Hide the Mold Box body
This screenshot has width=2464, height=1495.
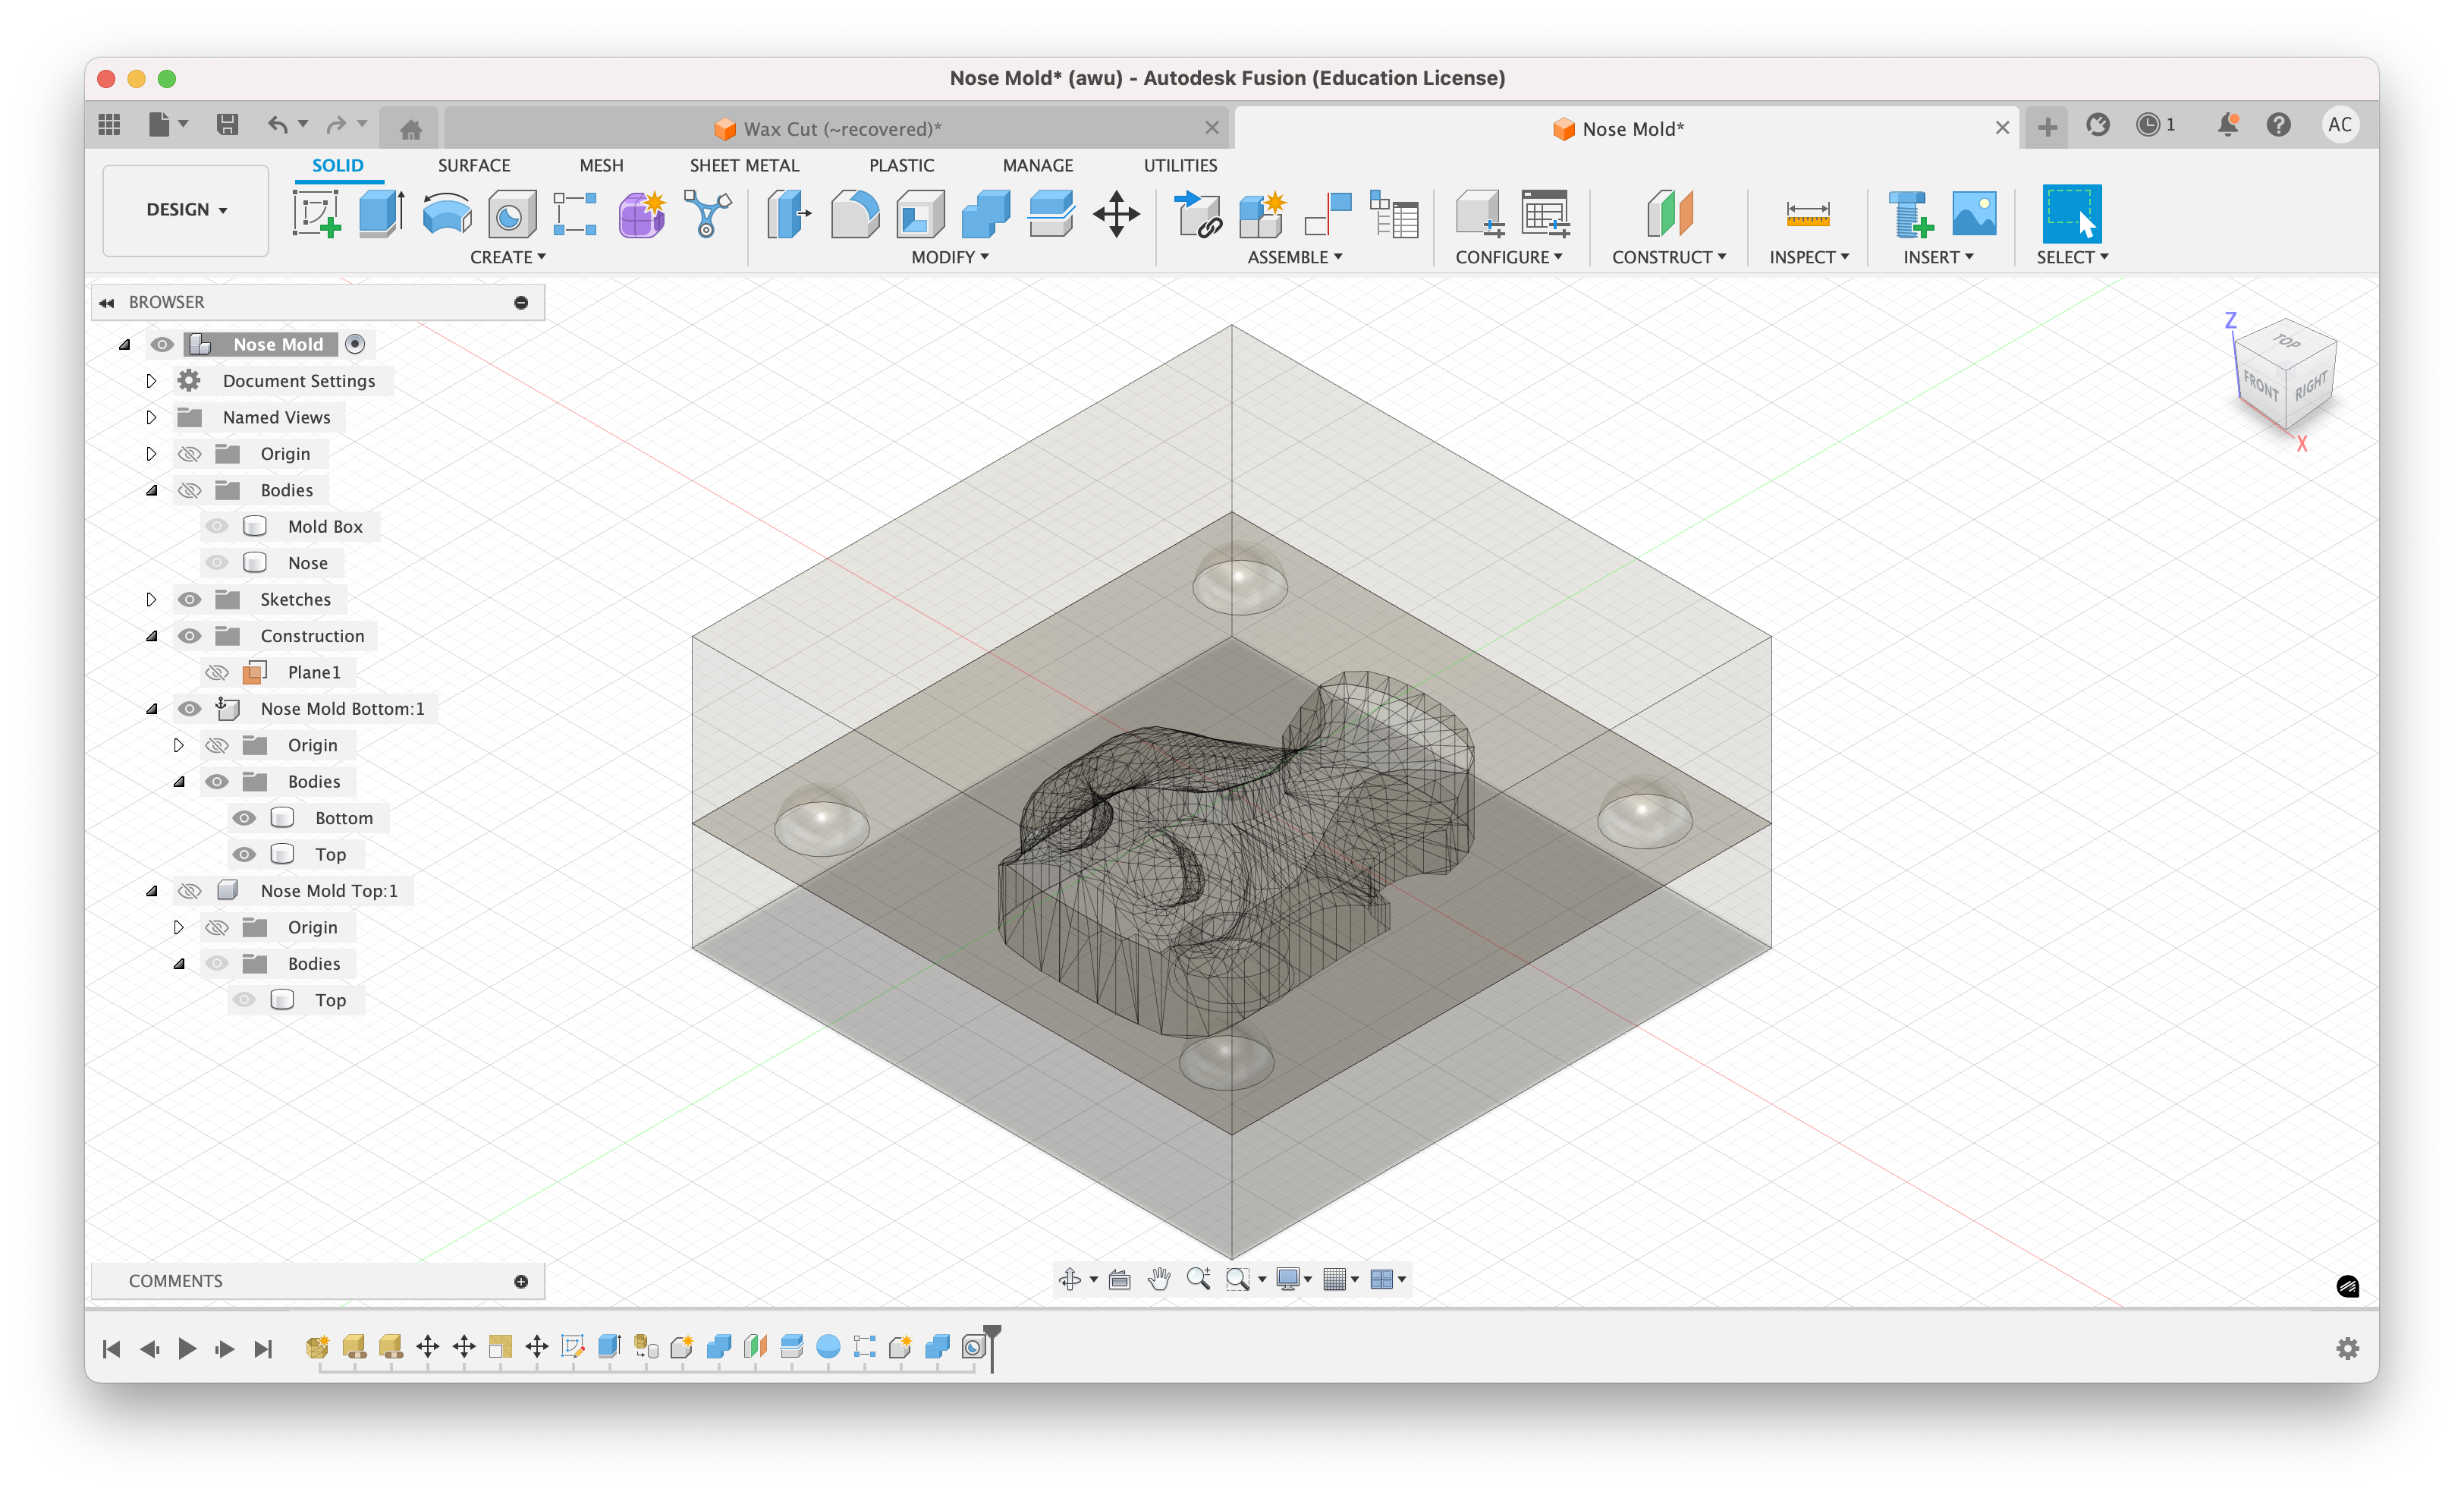pos(217,525)
